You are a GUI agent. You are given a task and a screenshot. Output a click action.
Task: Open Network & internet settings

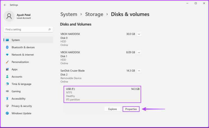23,55
